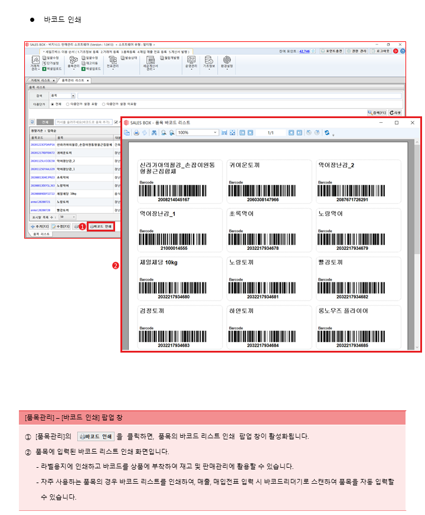Click the navigate forward icon in viewer toolbar
The height and width of the screenshot is (515, 425).
tap(317, 133)
